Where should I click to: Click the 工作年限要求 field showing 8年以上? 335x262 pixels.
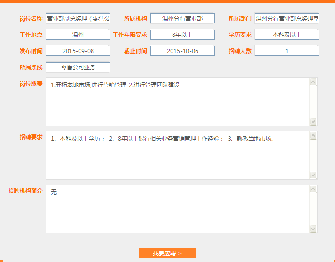(182, 35)
